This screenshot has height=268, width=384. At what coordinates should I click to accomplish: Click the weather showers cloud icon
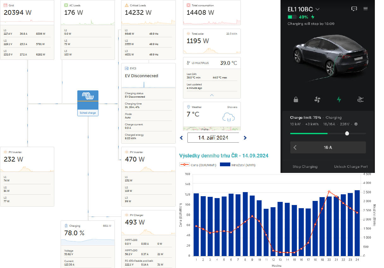coord(228,117)
